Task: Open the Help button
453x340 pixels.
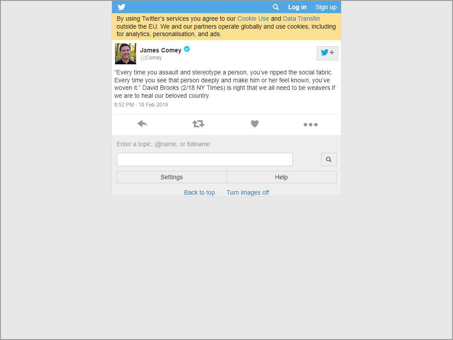Action: (282, 177)
